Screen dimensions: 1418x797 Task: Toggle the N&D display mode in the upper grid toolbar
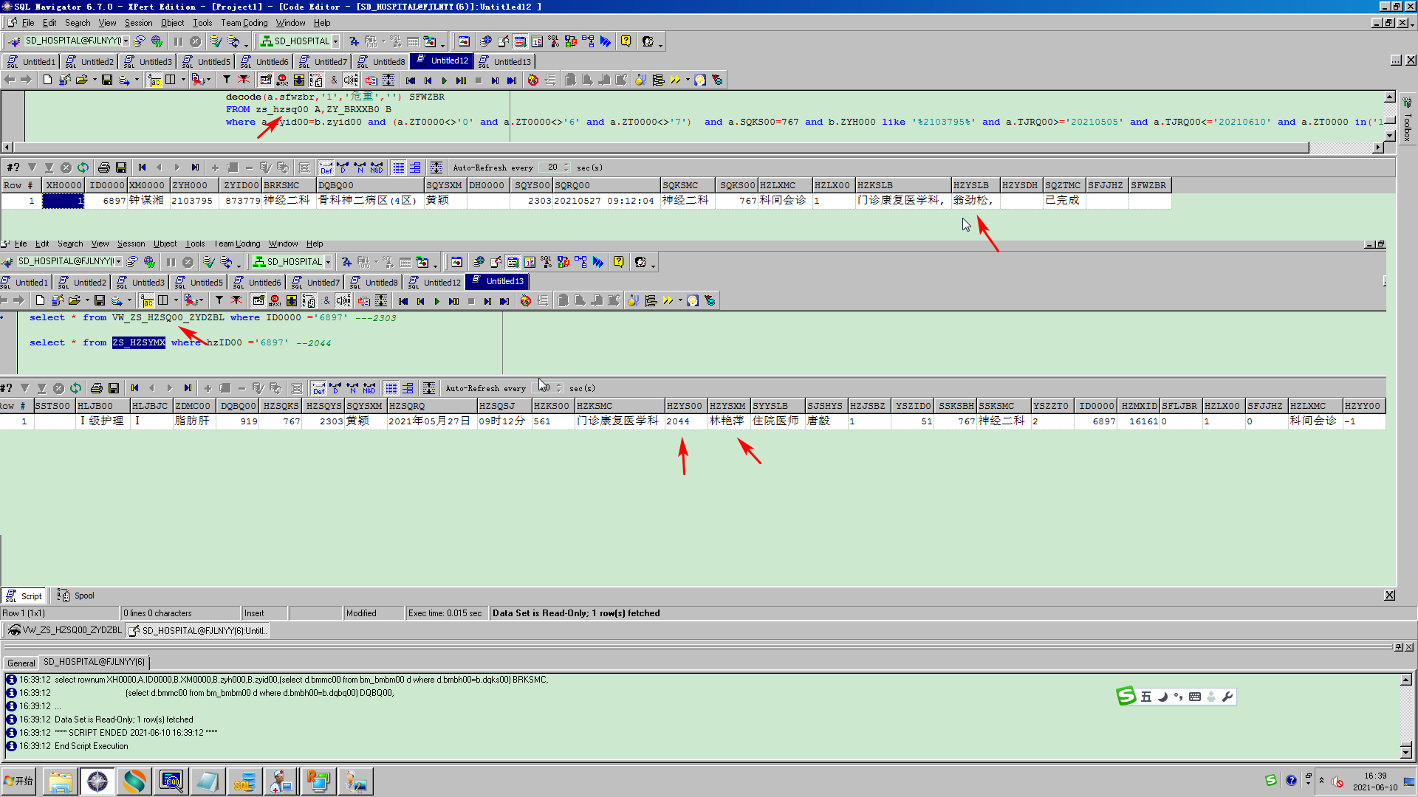coord(377,168)
